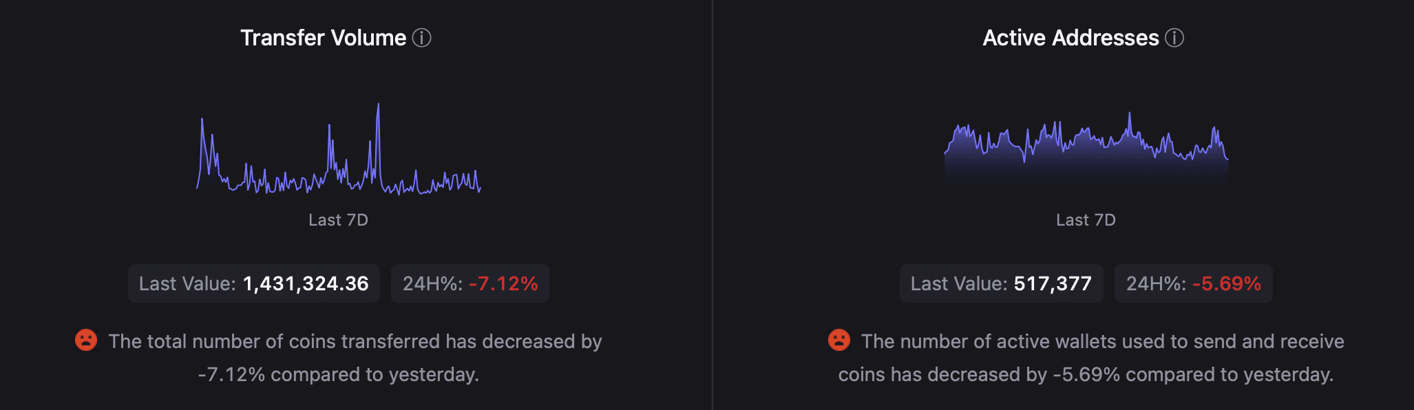Select the Last Value 517,377 badge
The width and height of the screenshot is (1414, 410).
1002,283
